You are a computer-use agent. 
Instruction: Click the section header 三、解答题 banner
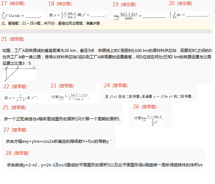[x=106, y=25]
